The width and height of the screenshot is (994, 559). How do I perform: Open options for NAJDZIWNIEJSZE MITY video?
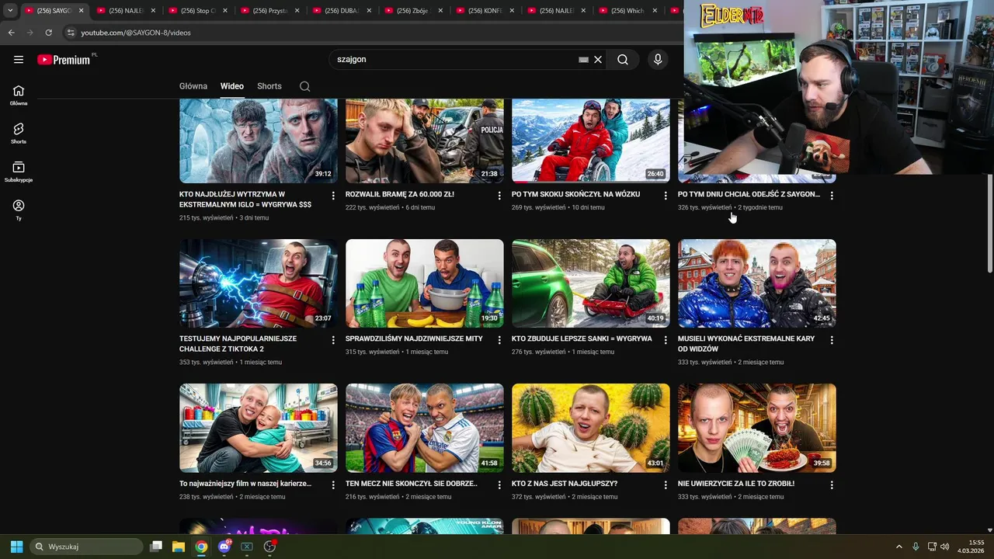[499, 340]
